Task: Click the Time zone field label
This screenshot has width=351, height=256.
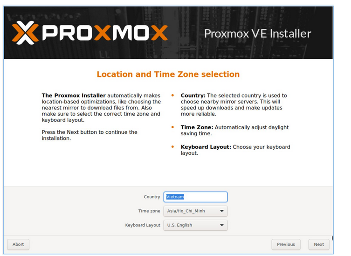Action: [x=149, y=211]
